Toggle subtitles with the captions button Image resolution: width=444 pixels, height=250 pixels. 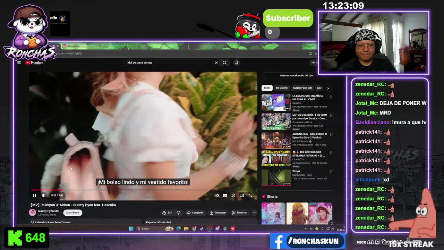225,195
